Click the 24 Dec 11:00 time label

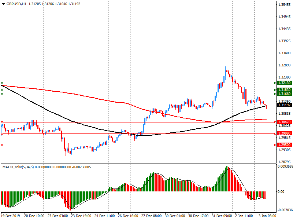(x=105, y=216)
